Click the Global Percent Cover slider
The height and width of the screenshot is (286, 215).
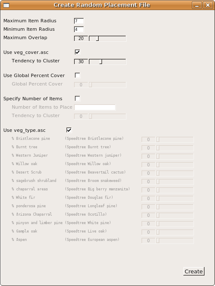pyautogui.click(x=107, y=85)
